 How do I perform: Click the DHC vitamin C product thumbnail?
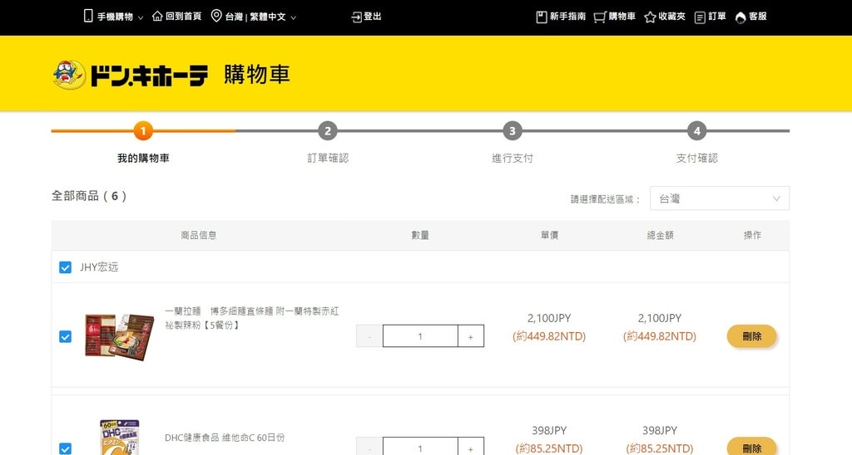click(x=120, y=437)
